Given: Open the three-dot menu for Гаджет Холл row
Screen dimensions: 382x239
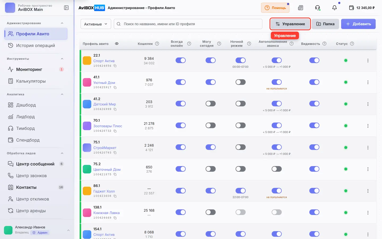Looking at the screenshot, I should (368, 191).
